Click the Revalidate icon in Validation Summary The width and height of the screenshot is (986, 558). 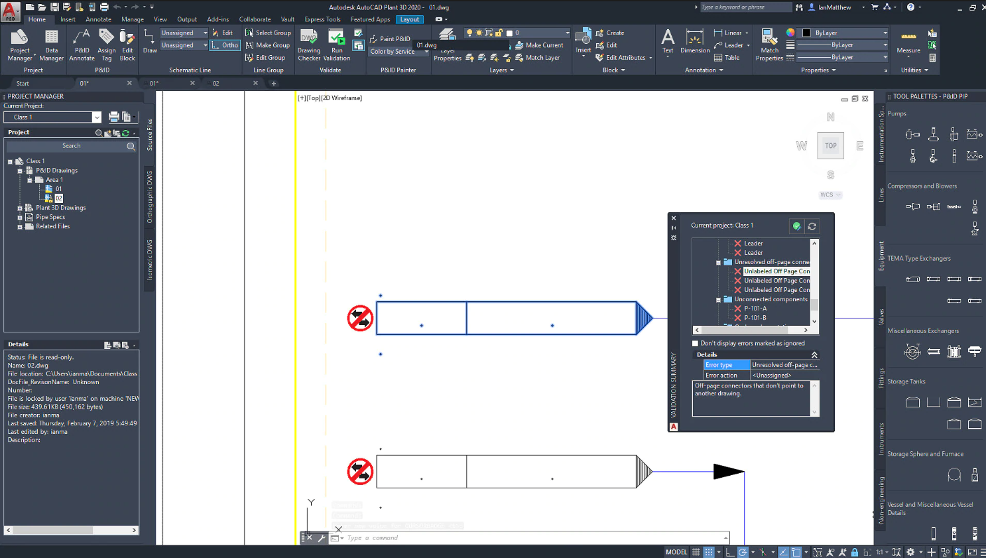point(812,226)
